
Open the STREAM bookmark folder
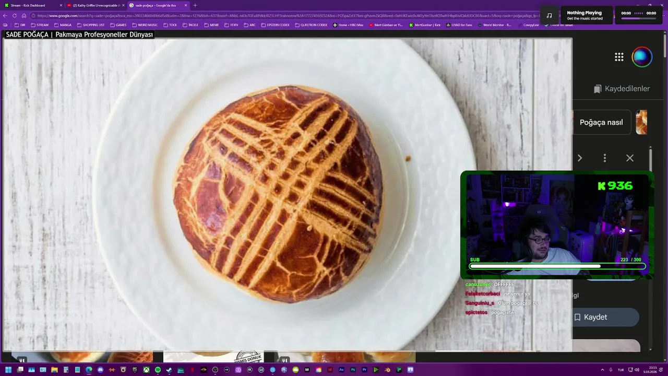(40, 25)
